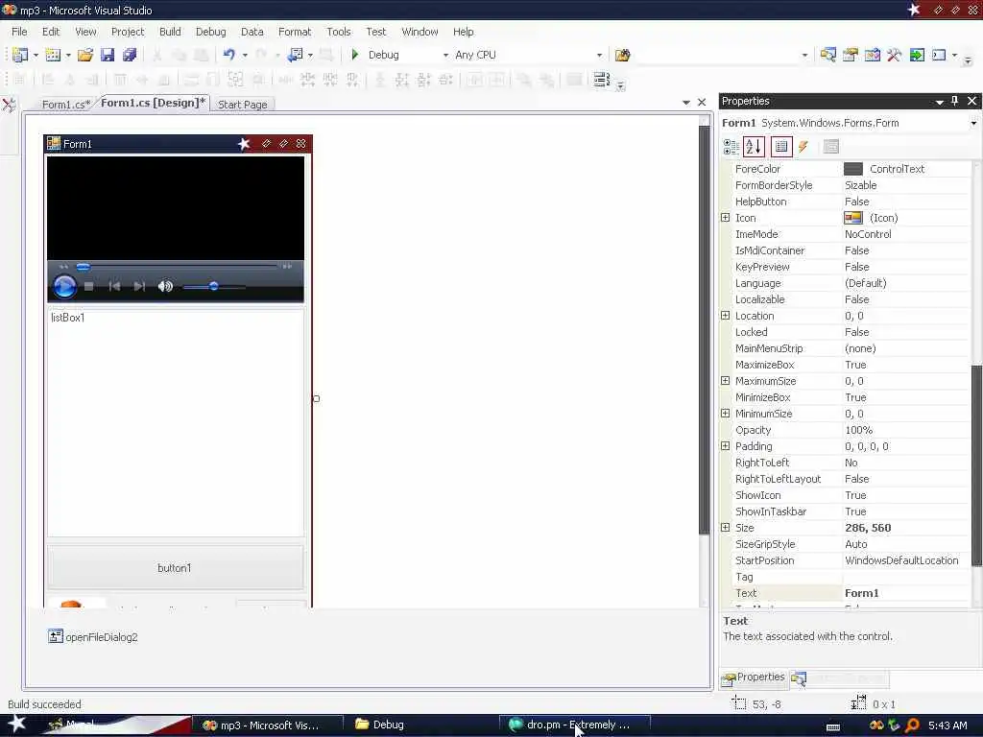This screenshot has width=983, height=737.
Task: Expand the Location property
Action: [x=726, y=315]
